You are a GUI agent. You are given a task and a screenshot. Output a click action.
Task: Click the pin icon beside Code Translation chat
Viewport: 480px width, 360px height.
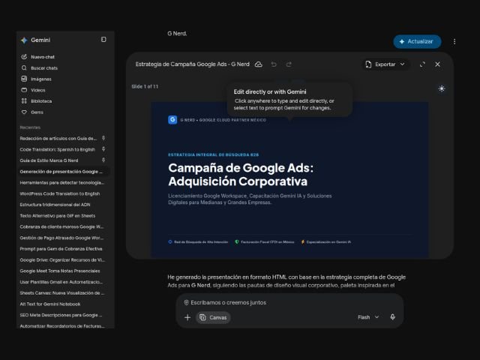(x=103, y=149)
